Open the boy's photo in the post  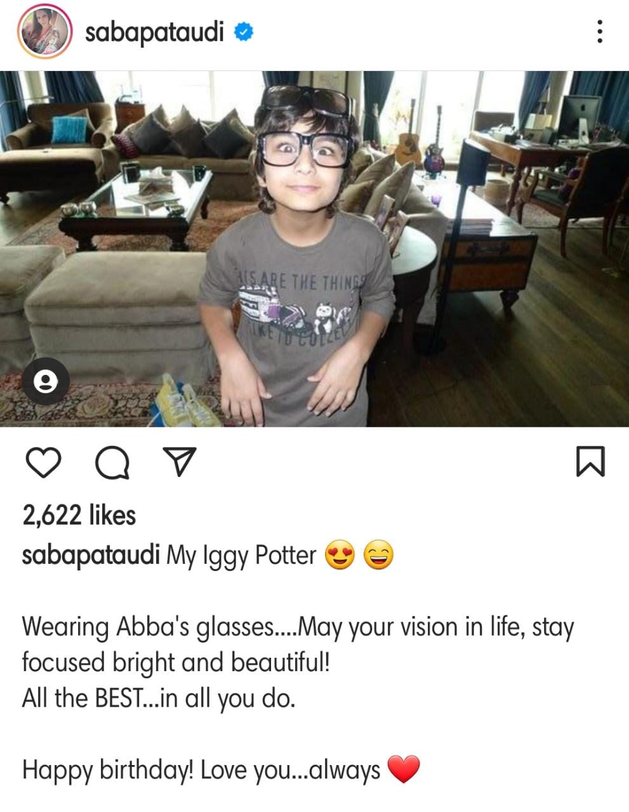tap(314, 249)
